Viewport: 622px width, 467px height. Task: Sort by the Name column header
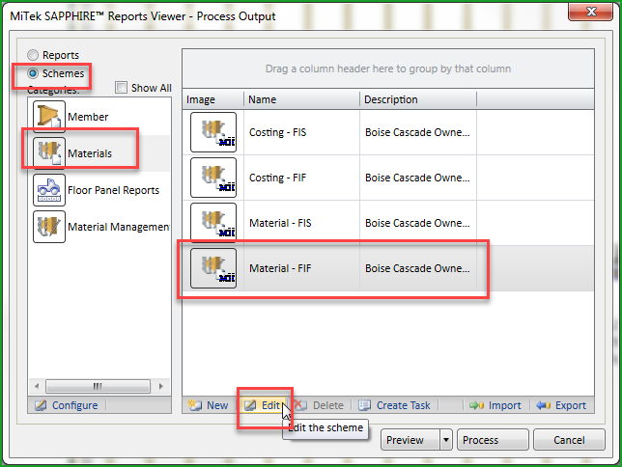click(301, 99)
